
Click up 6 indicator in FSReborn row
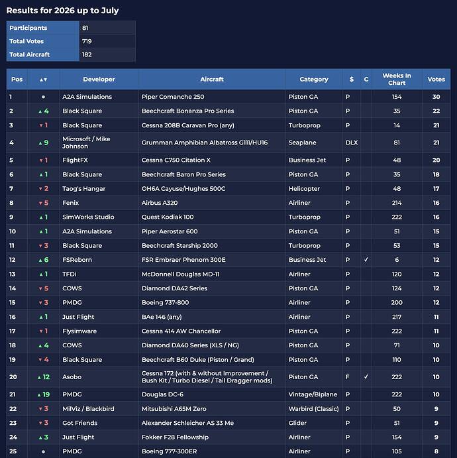coord(44,260)
